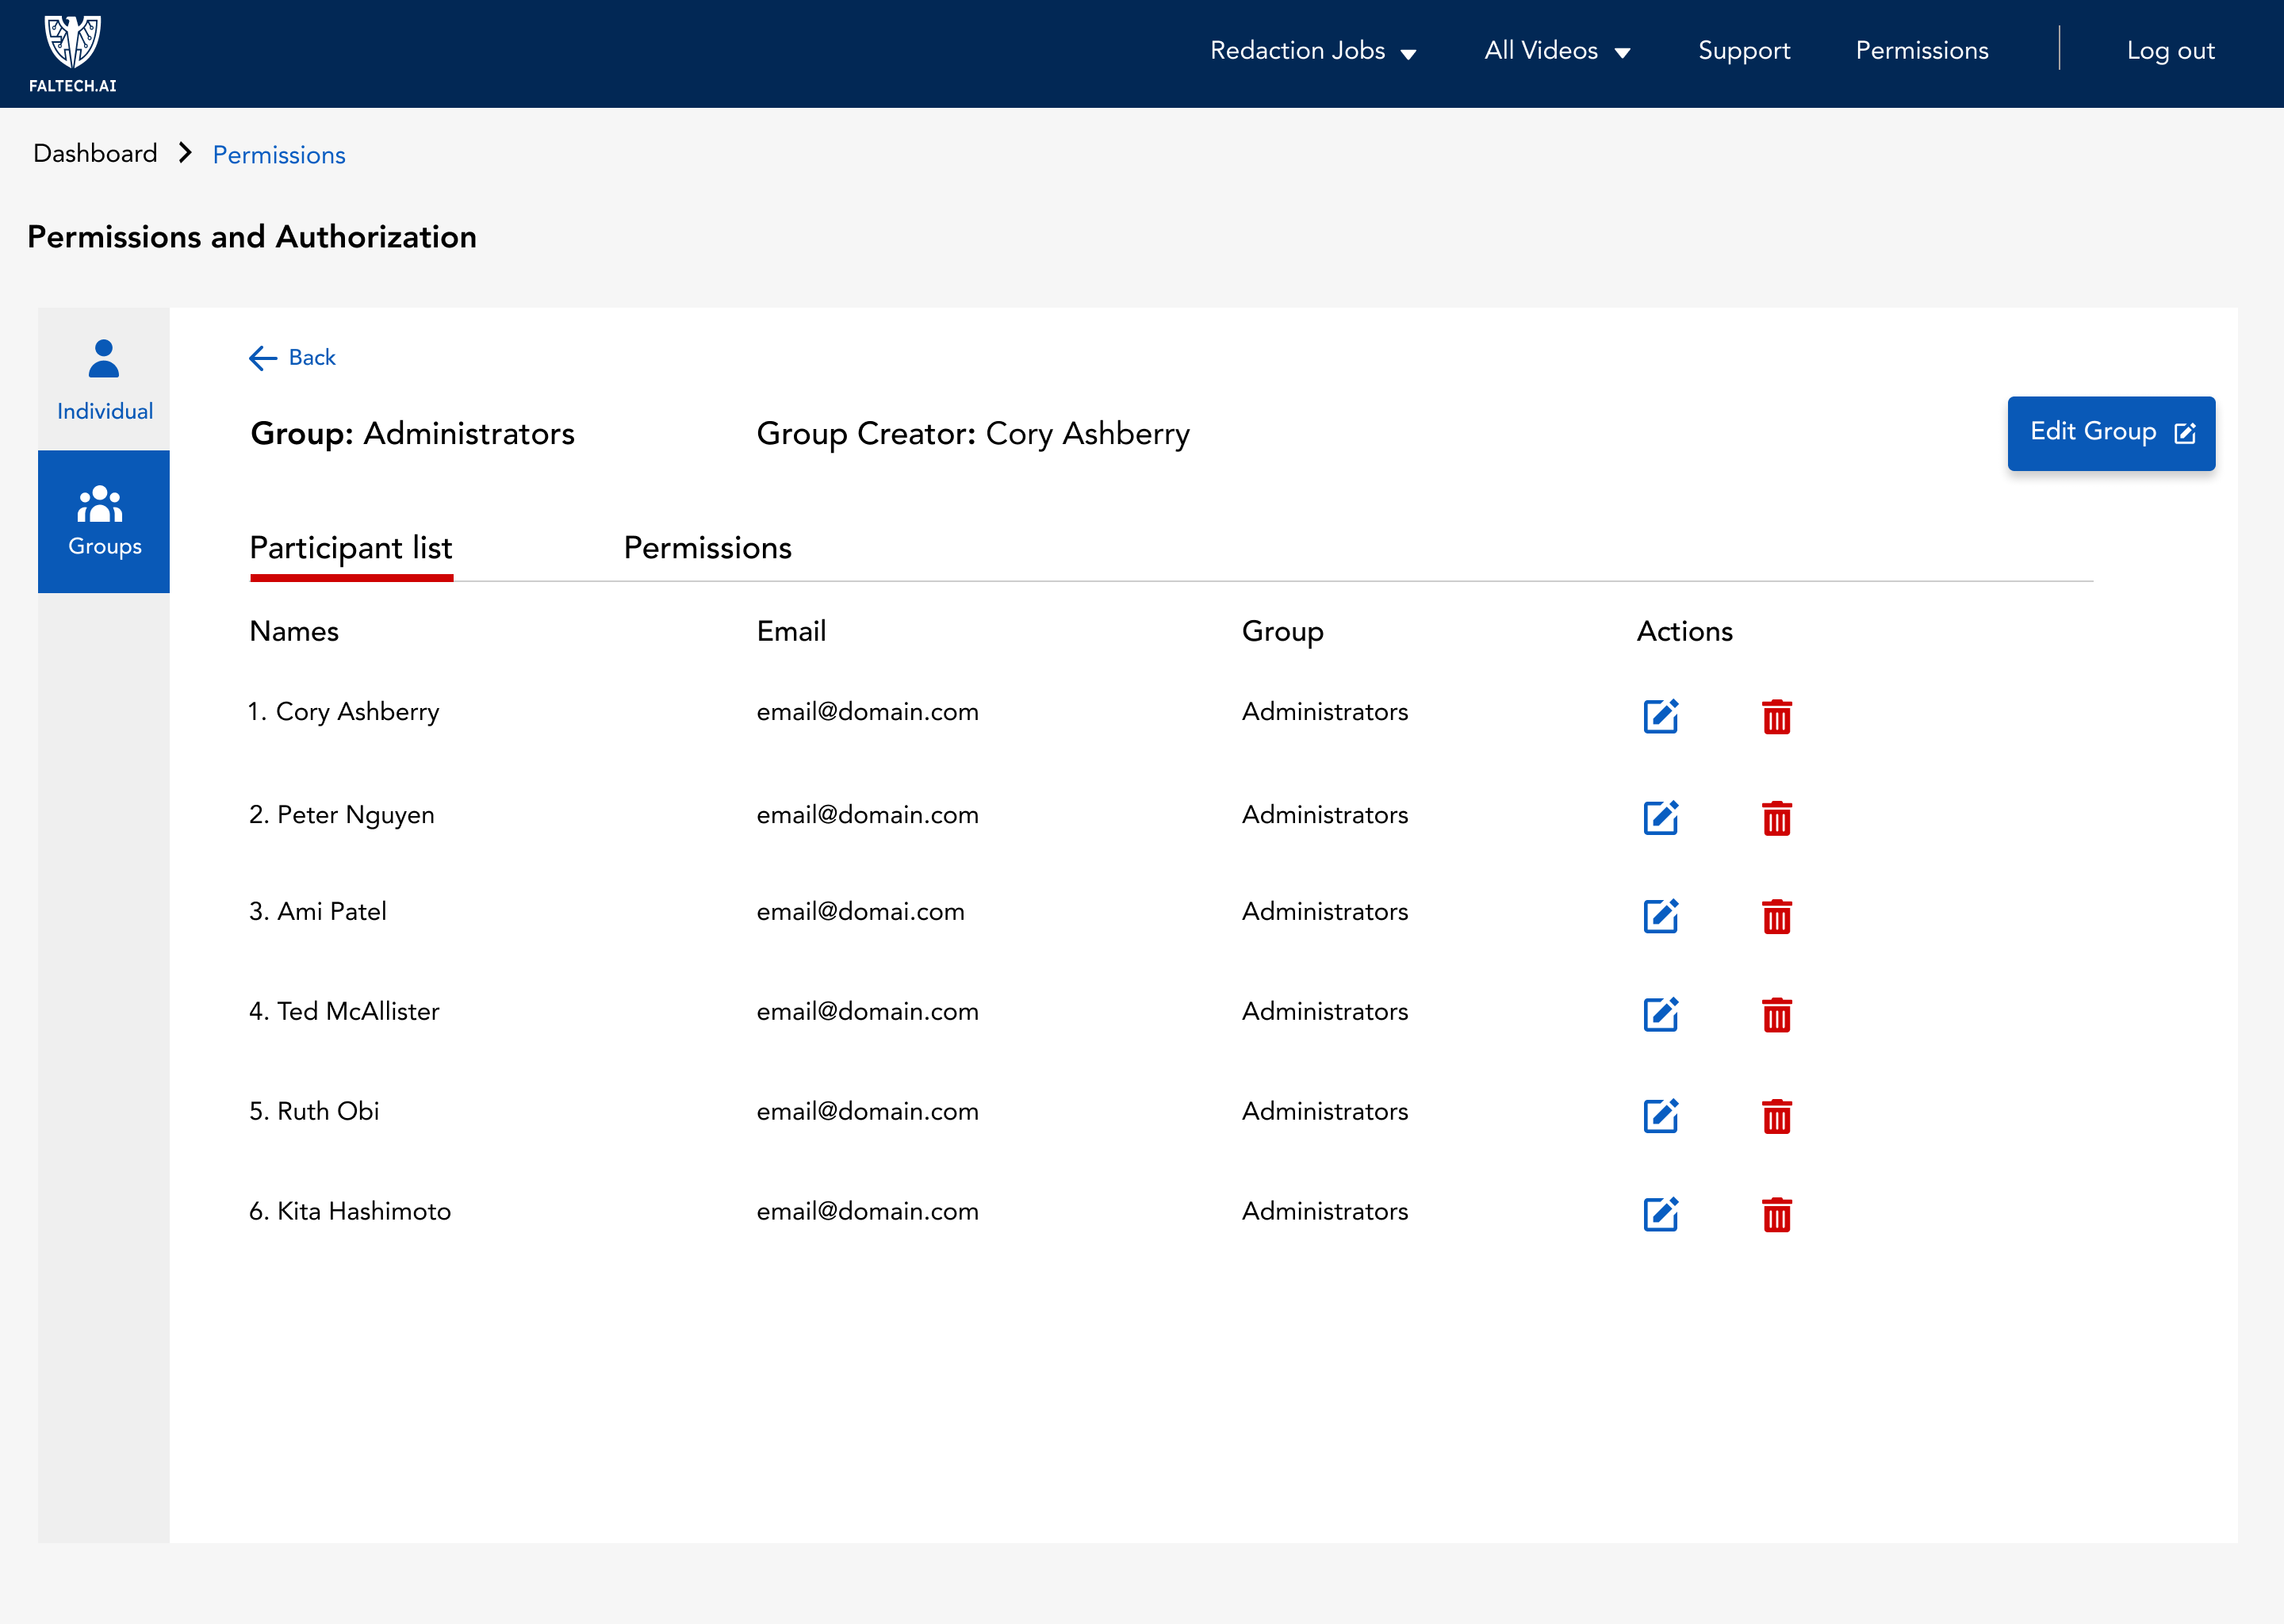Edit participant Ruth Obi

1661,1115
